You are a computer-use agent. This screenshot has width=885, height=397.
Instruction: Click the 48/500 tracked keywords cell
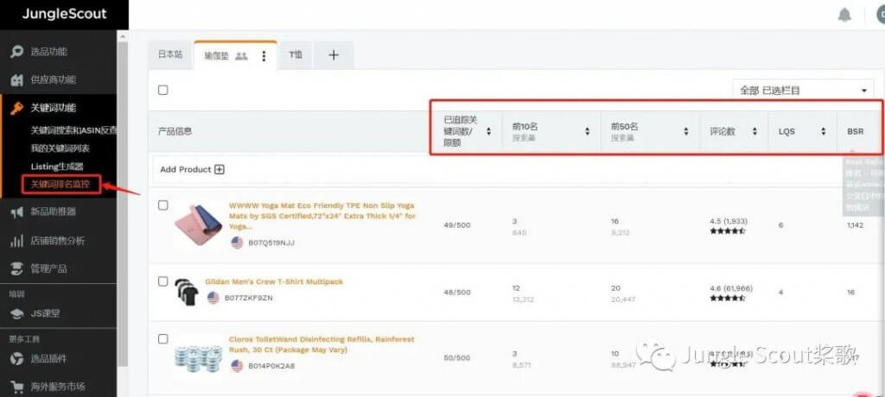pos(457,292)
